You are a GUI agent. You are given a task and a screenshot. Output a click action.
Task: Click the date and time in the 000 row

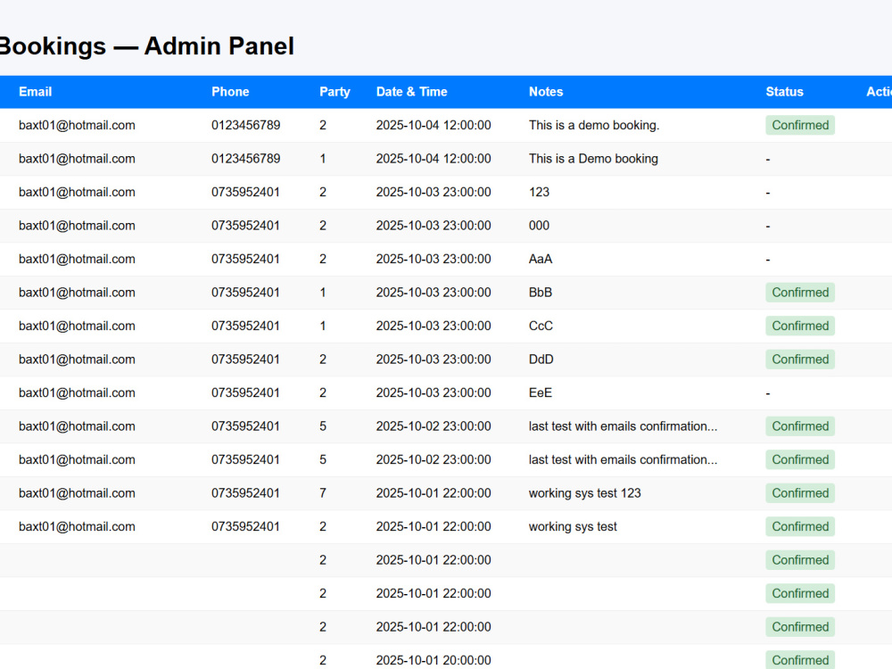point(434,226)
